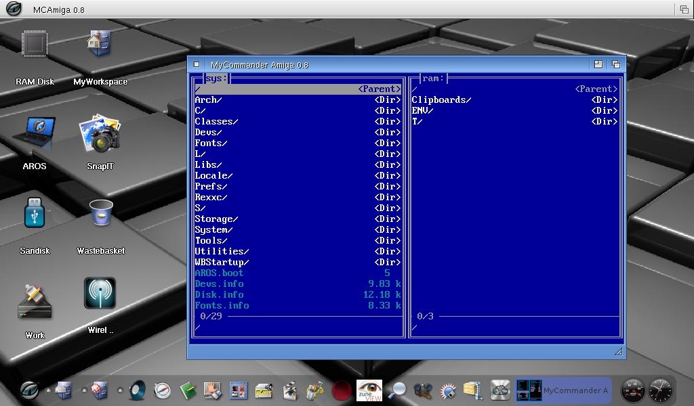This screenshot has height=406, width=694.
Task: Open the MyWorkspace desktop icon
Action: click(x=99, y=43)
